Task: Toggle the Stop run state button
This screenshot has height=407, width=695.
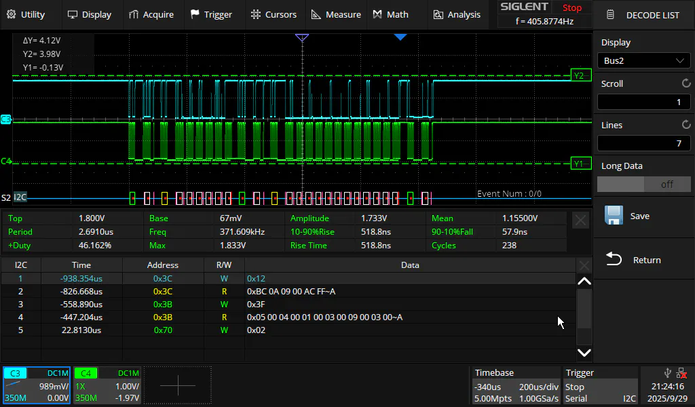Action: point(571,8)
